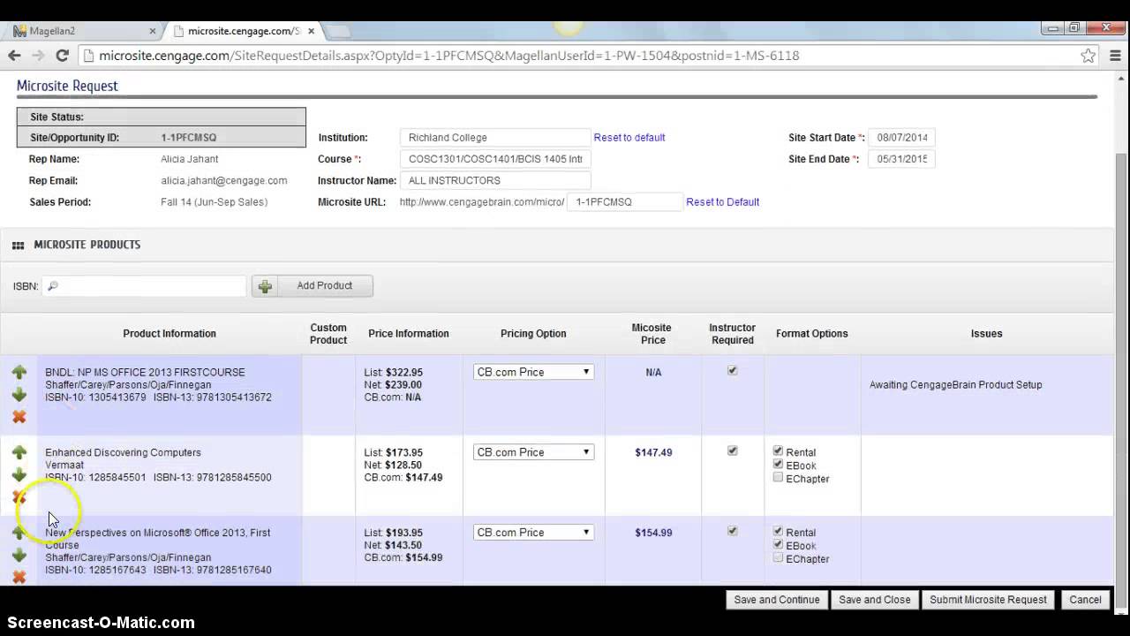Change the Site Start Date field
1130x636 pixels.
point(901,138)
